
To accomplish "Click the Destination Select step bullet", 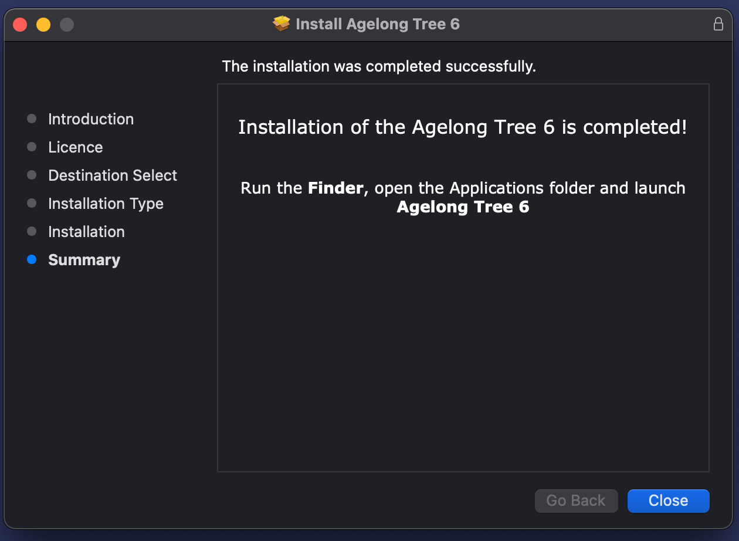I will (x=32, y=175).
